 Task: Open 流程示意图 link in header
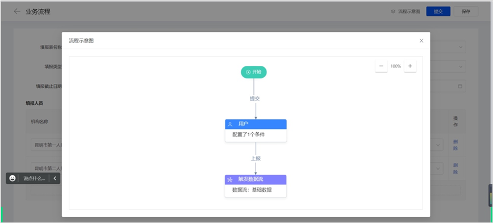[x=406, y=11]
